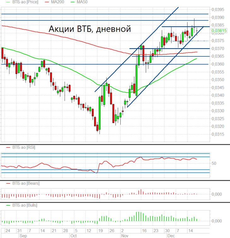The width and height of the screenshot is (230, 238).
Task: Click the MA50 legend label
Action: pyautogui.click(x=82, y=2)
